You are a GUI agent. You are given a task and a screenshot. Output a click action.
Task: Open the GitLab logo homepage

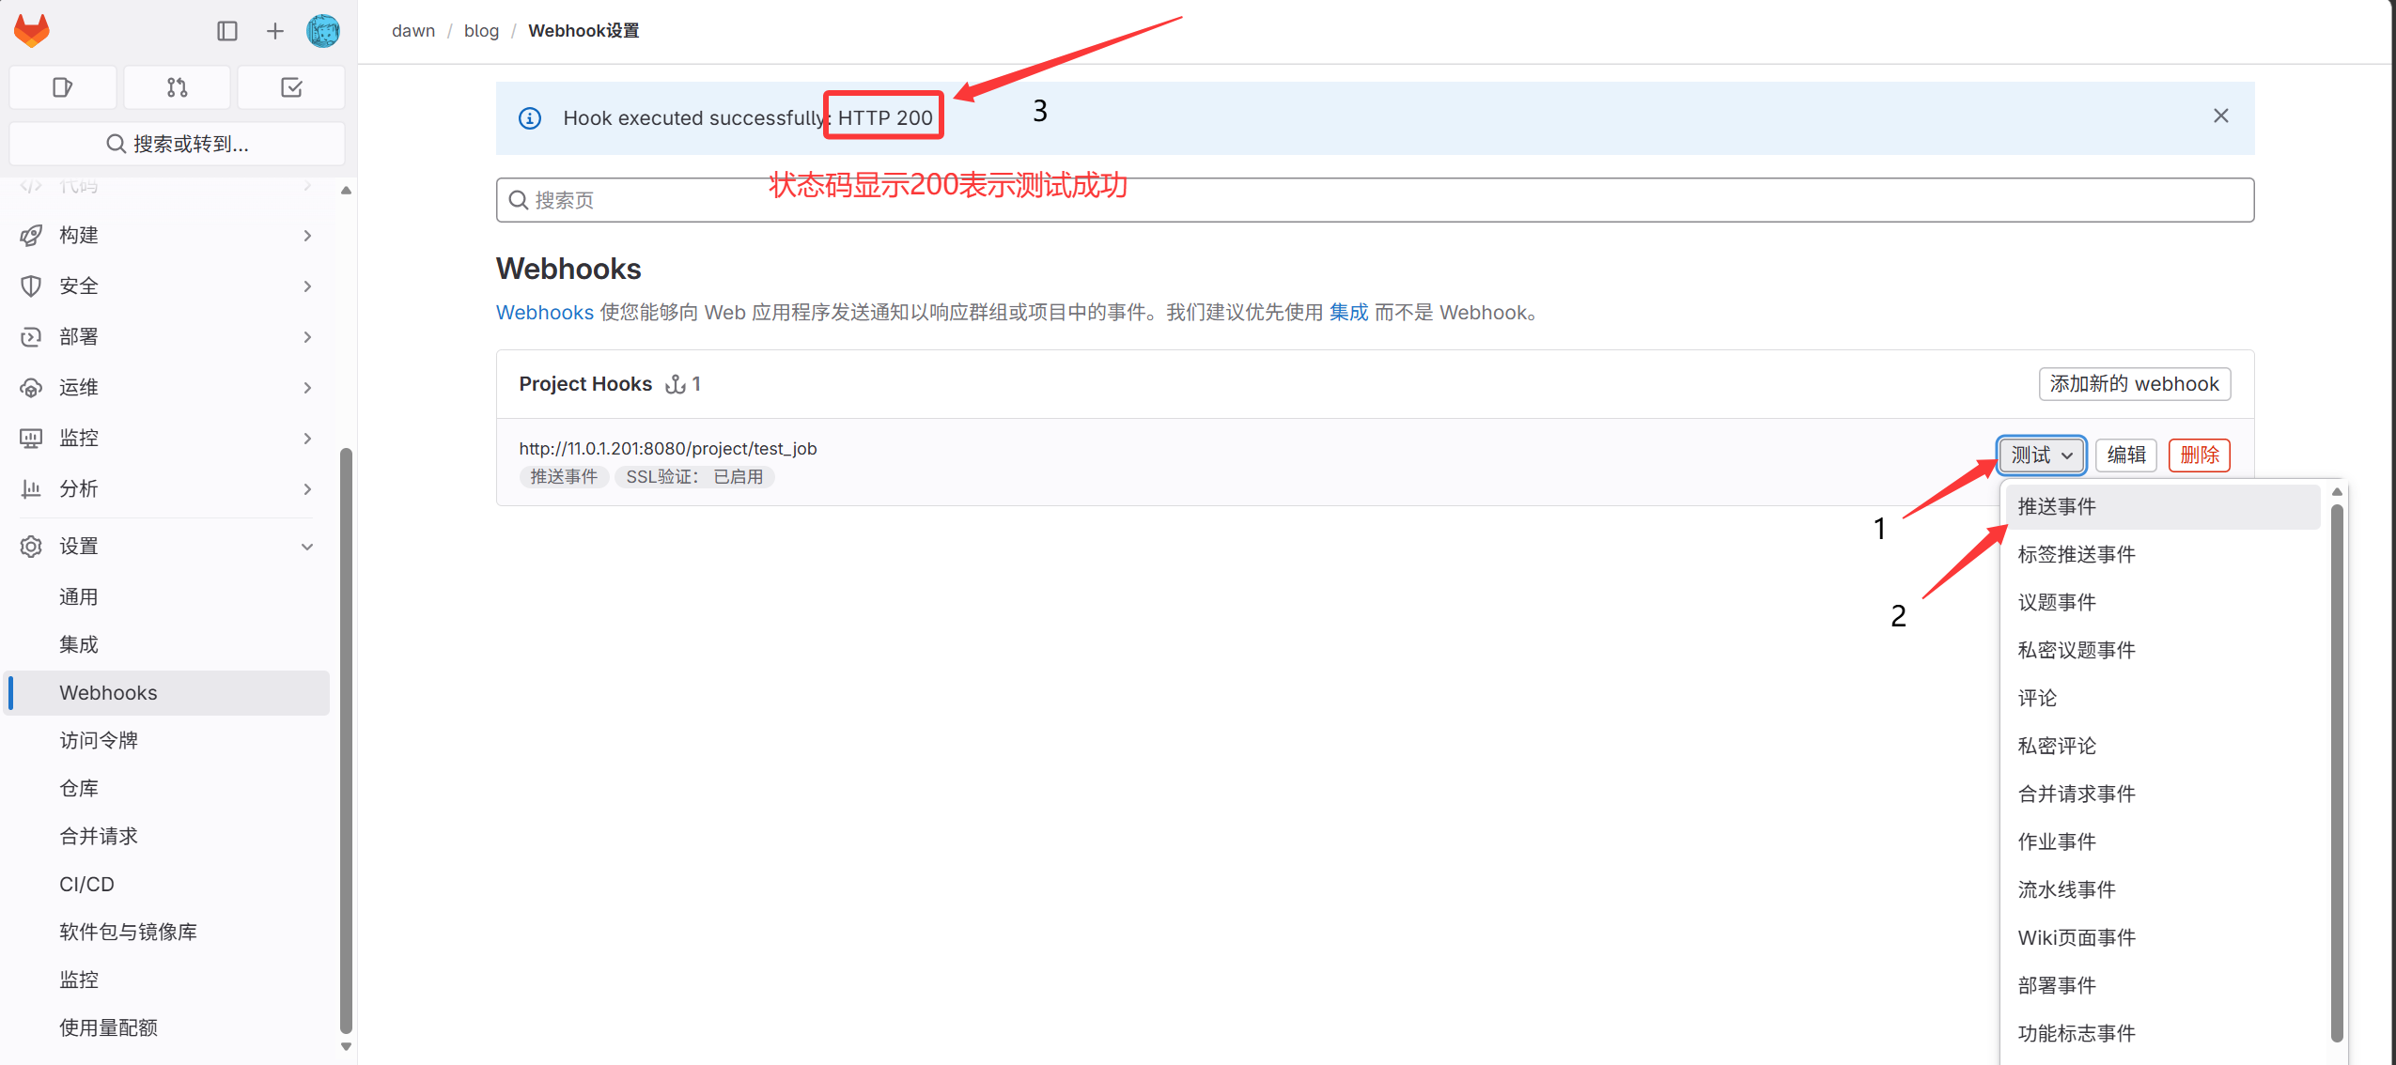[32, 31]
